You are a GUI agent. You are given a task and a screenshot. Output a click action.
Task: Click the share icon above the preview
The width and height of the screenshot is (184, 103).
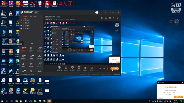pos(118,18)
